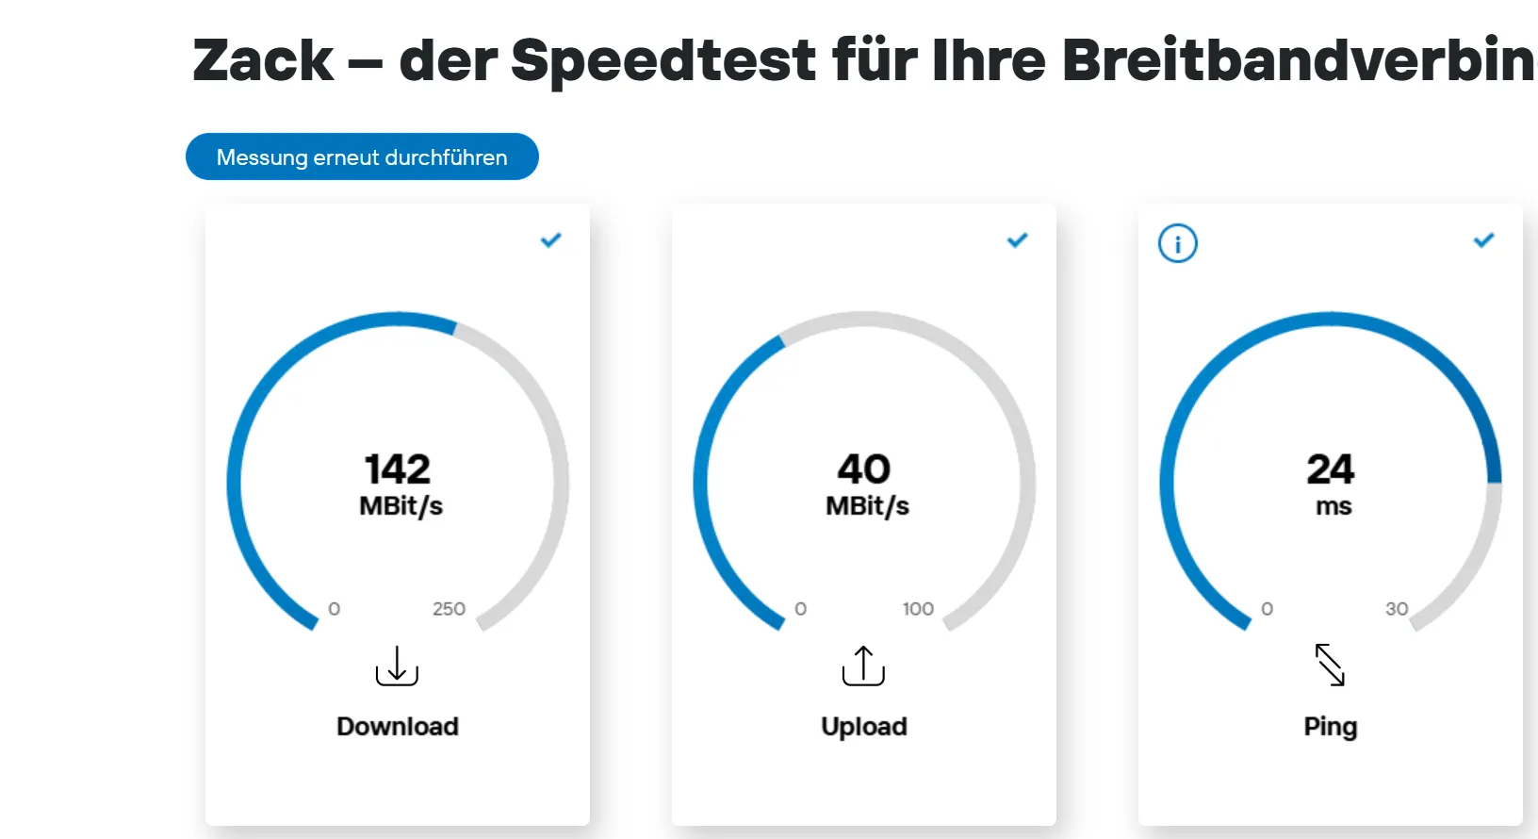Click the 250 maximum on Download gauge
Screen dimensions: 1538x839
click(x=449, y=609)
